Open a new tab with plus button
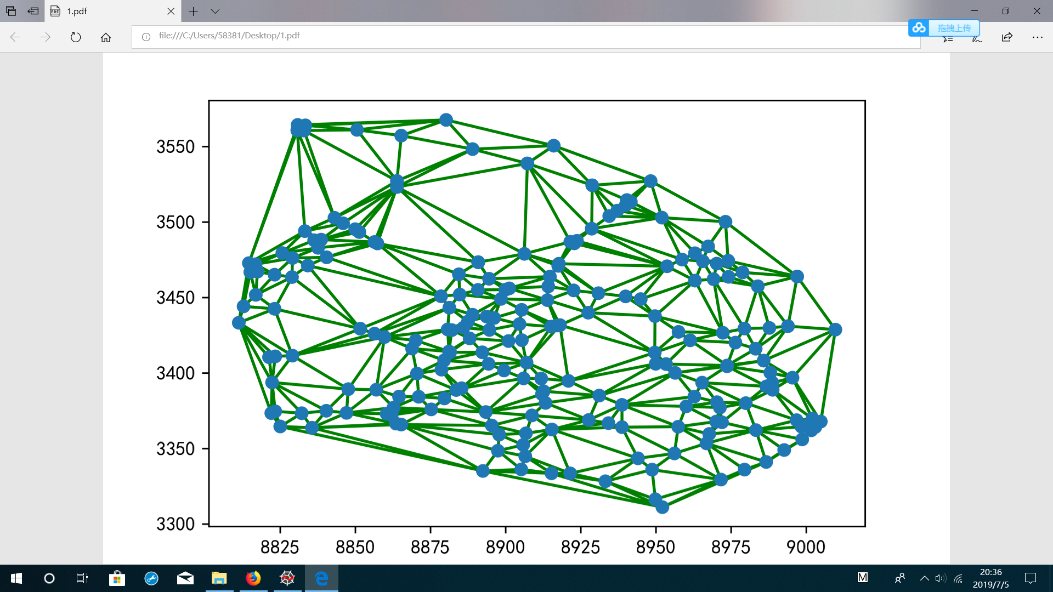 [x=193, y=11]
